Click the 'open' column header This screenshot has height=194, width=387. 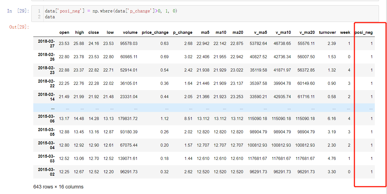(x=64, y=32)
